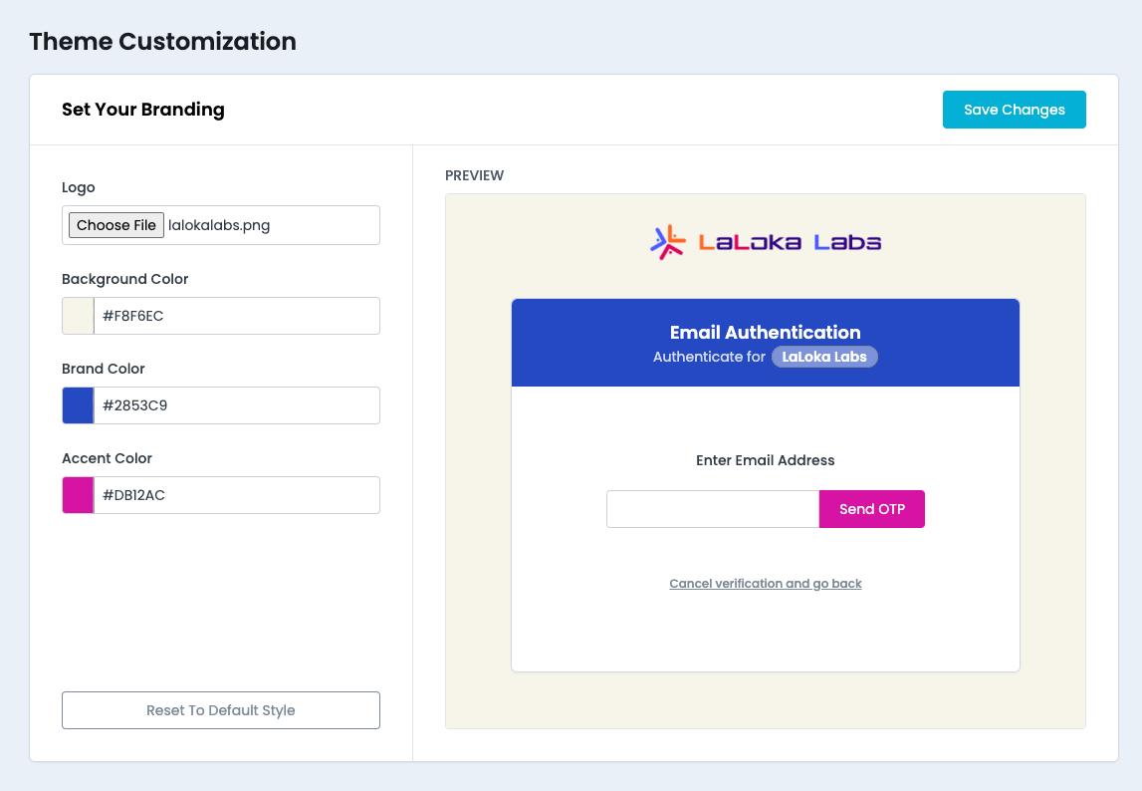Open the Accent Color pink swatch
1142x791 pixels.
[x=78, y=495]
